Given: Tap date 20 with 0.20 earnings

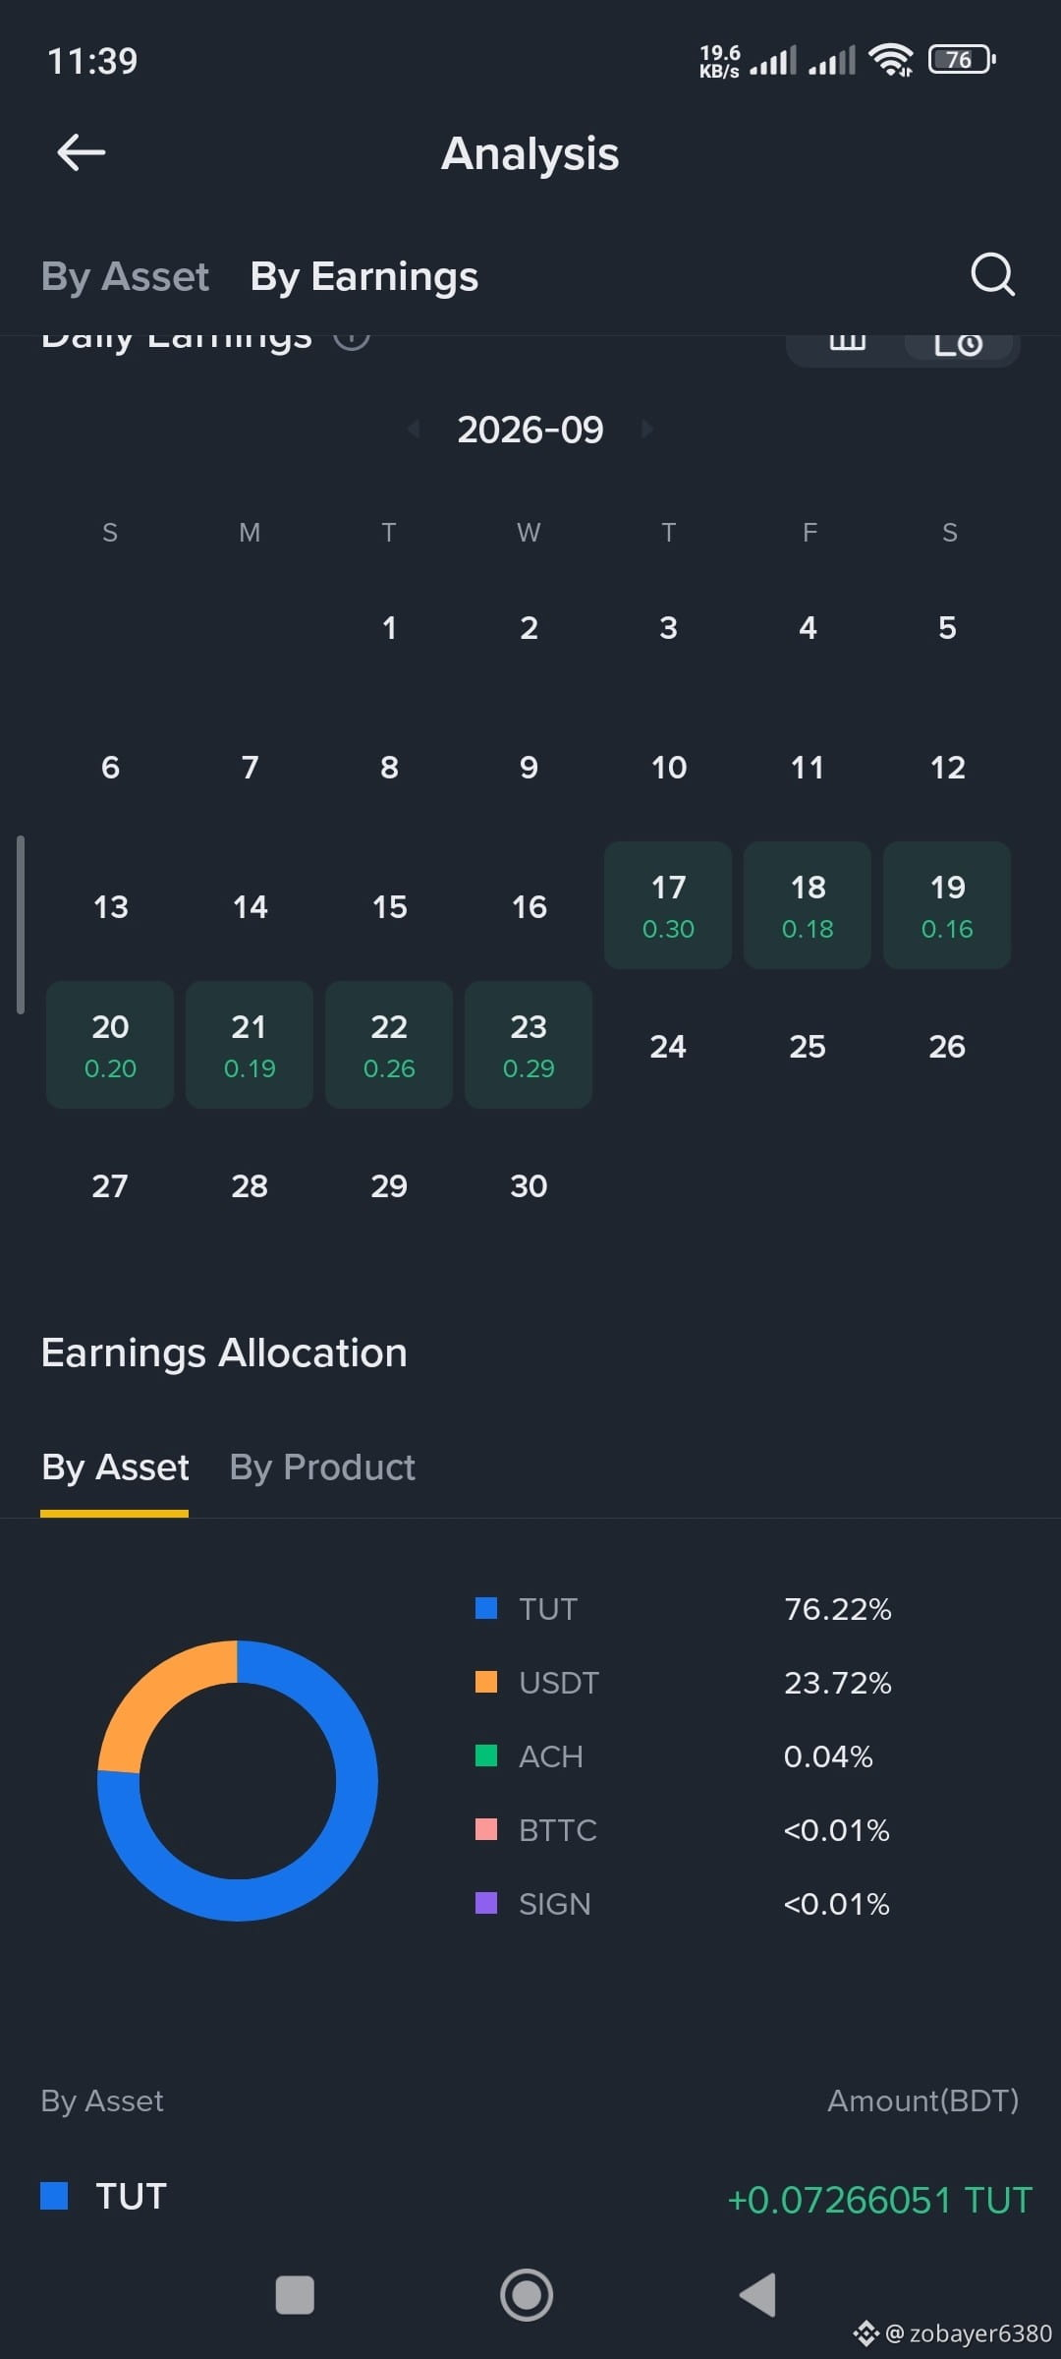Looking at the screenshot, I should point(110,1045).
